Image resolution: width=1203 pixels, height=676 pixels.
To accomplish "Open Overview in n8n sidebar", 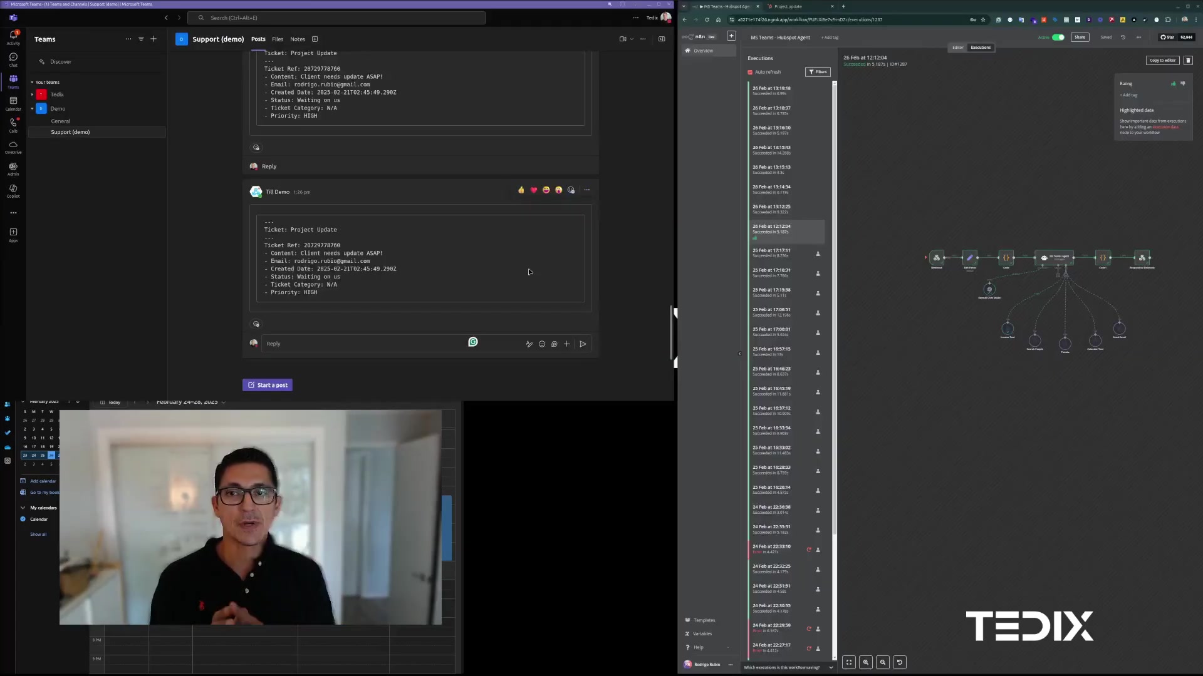I will pos(709,51).
